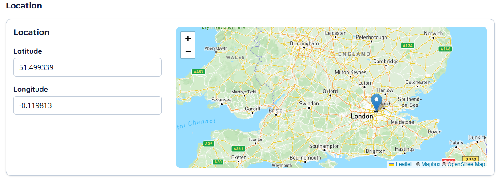Zoom out of the map
Screen dimensions: 498x179
tap(188, 52)
